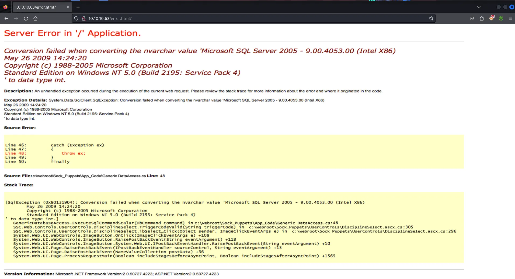Click the "ImageButton.OnClick" stack line

[111, 235]
